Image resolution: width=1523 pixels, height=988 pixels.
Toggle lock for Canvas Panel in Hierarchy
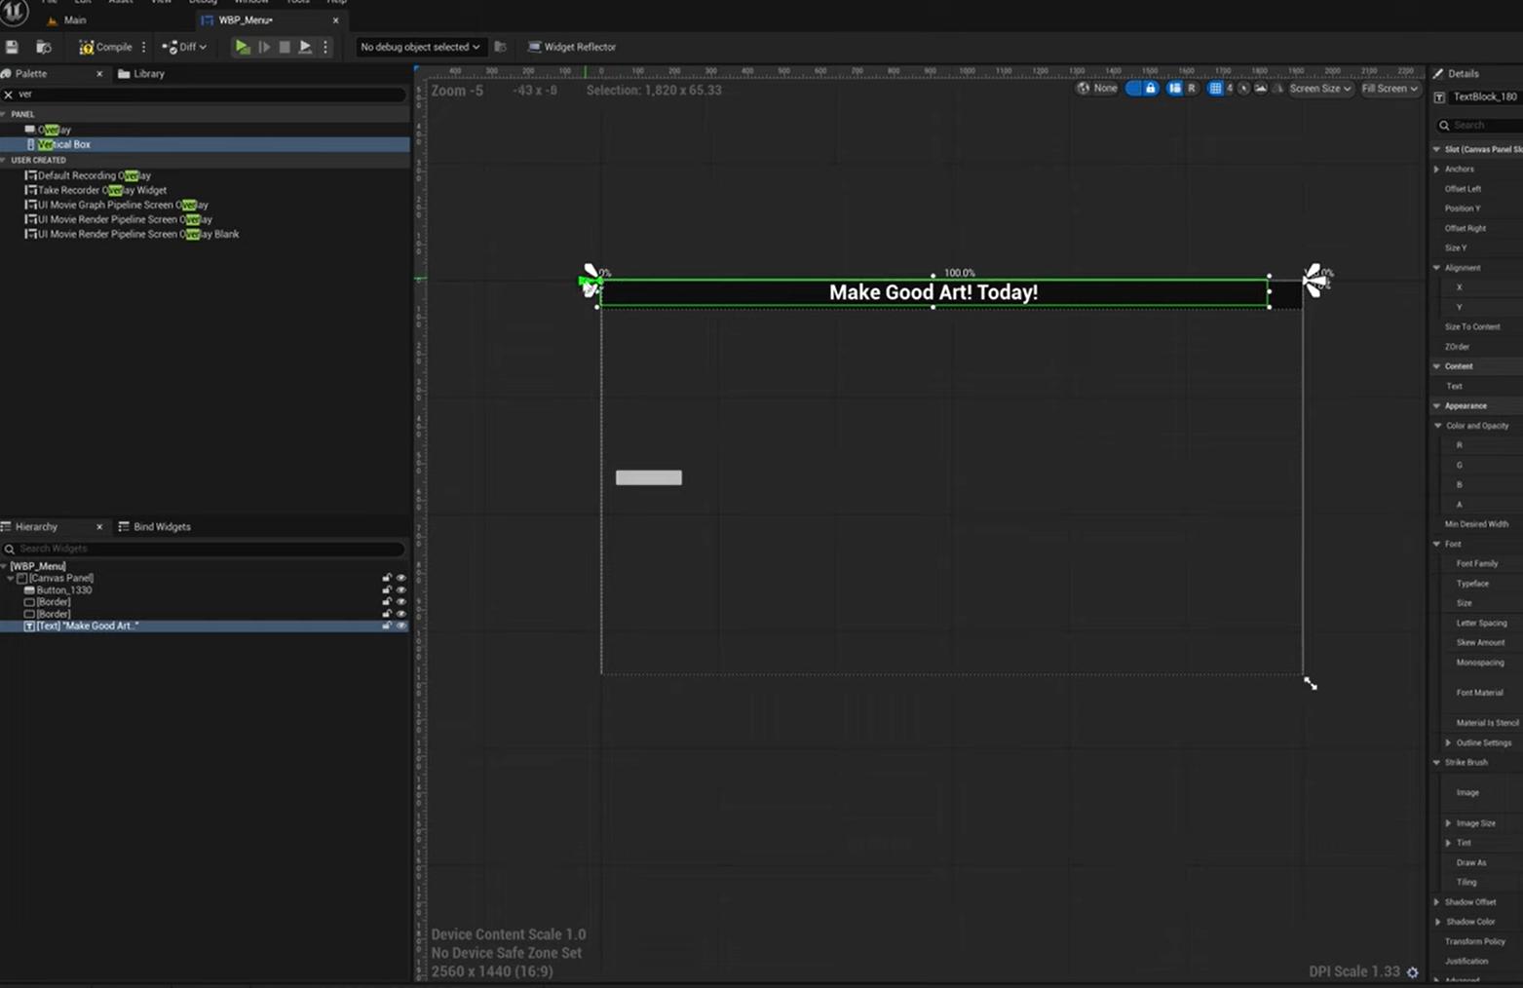tap(387, 579)
